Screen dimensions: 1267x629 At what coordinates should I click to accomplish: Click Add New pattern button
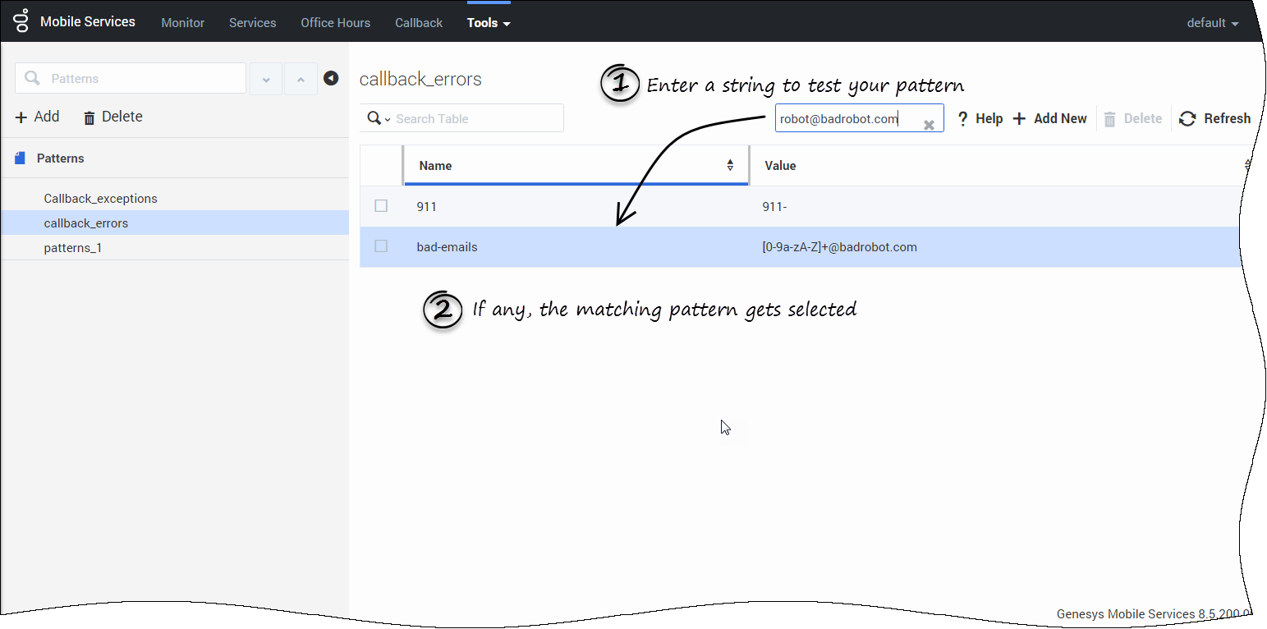1049,119
